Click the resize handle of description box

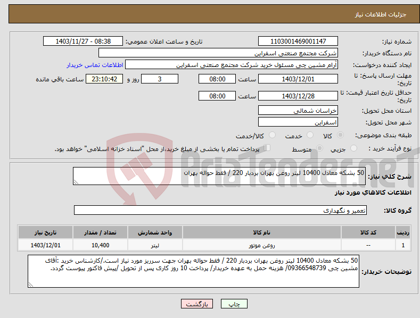pos(76,182)
